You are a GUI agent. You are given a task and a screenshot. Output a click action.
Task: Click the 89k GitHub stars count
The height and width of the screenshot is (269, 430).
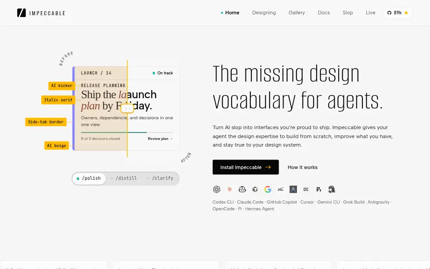398,13
